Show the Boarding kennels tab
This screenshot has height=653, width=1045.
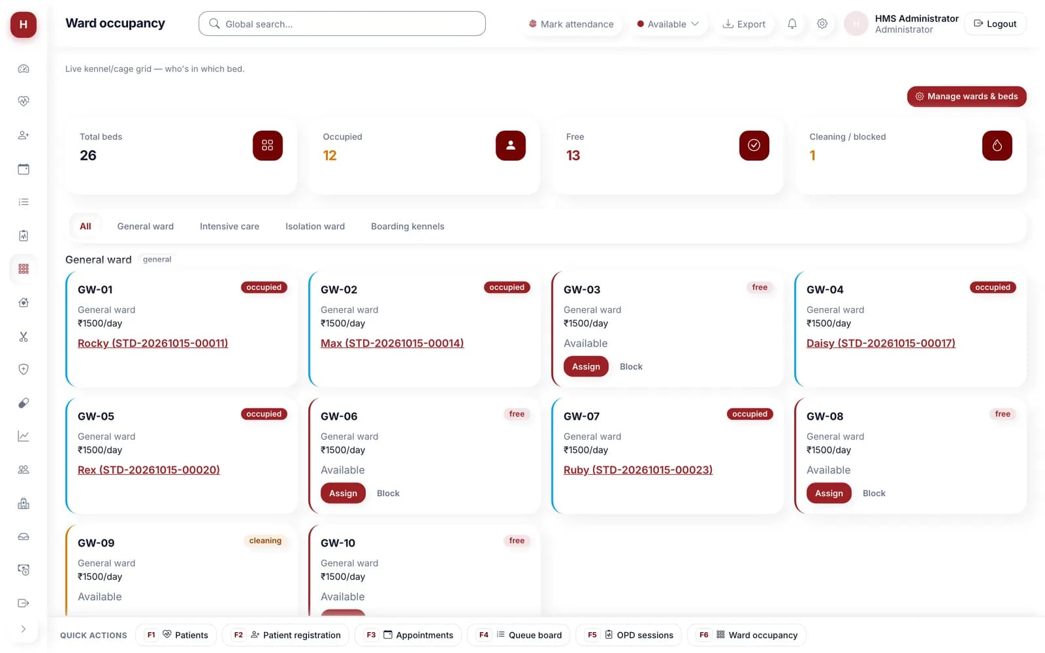[x=408, y=227]
